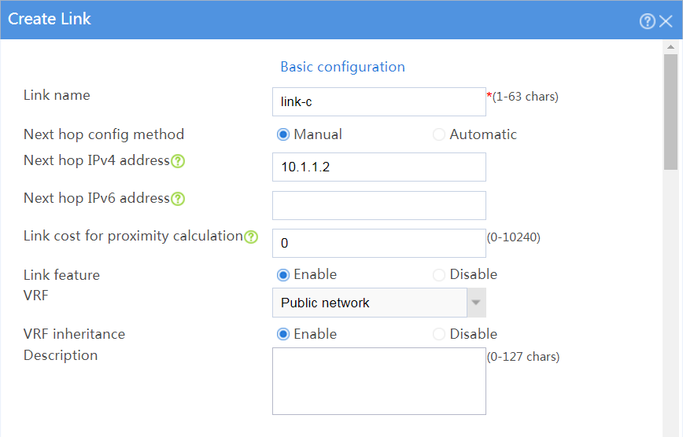Click the scrollbar up arrow
This screenshot has height=437, width=683.
[x=670, y=46]
